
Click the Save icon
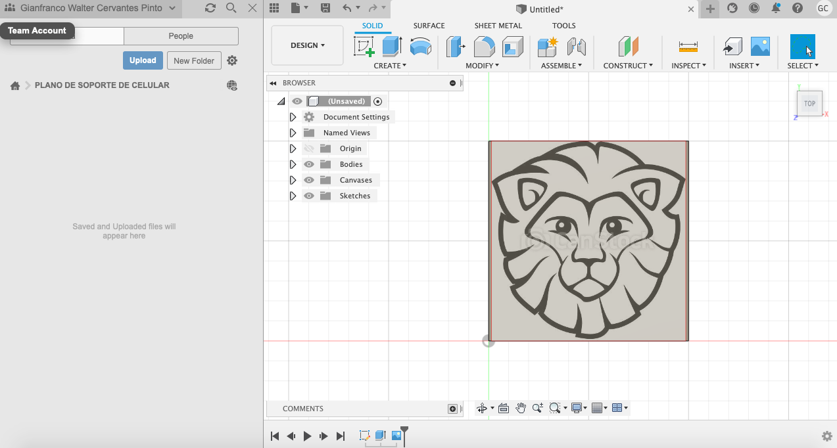(x=325, y=9)
